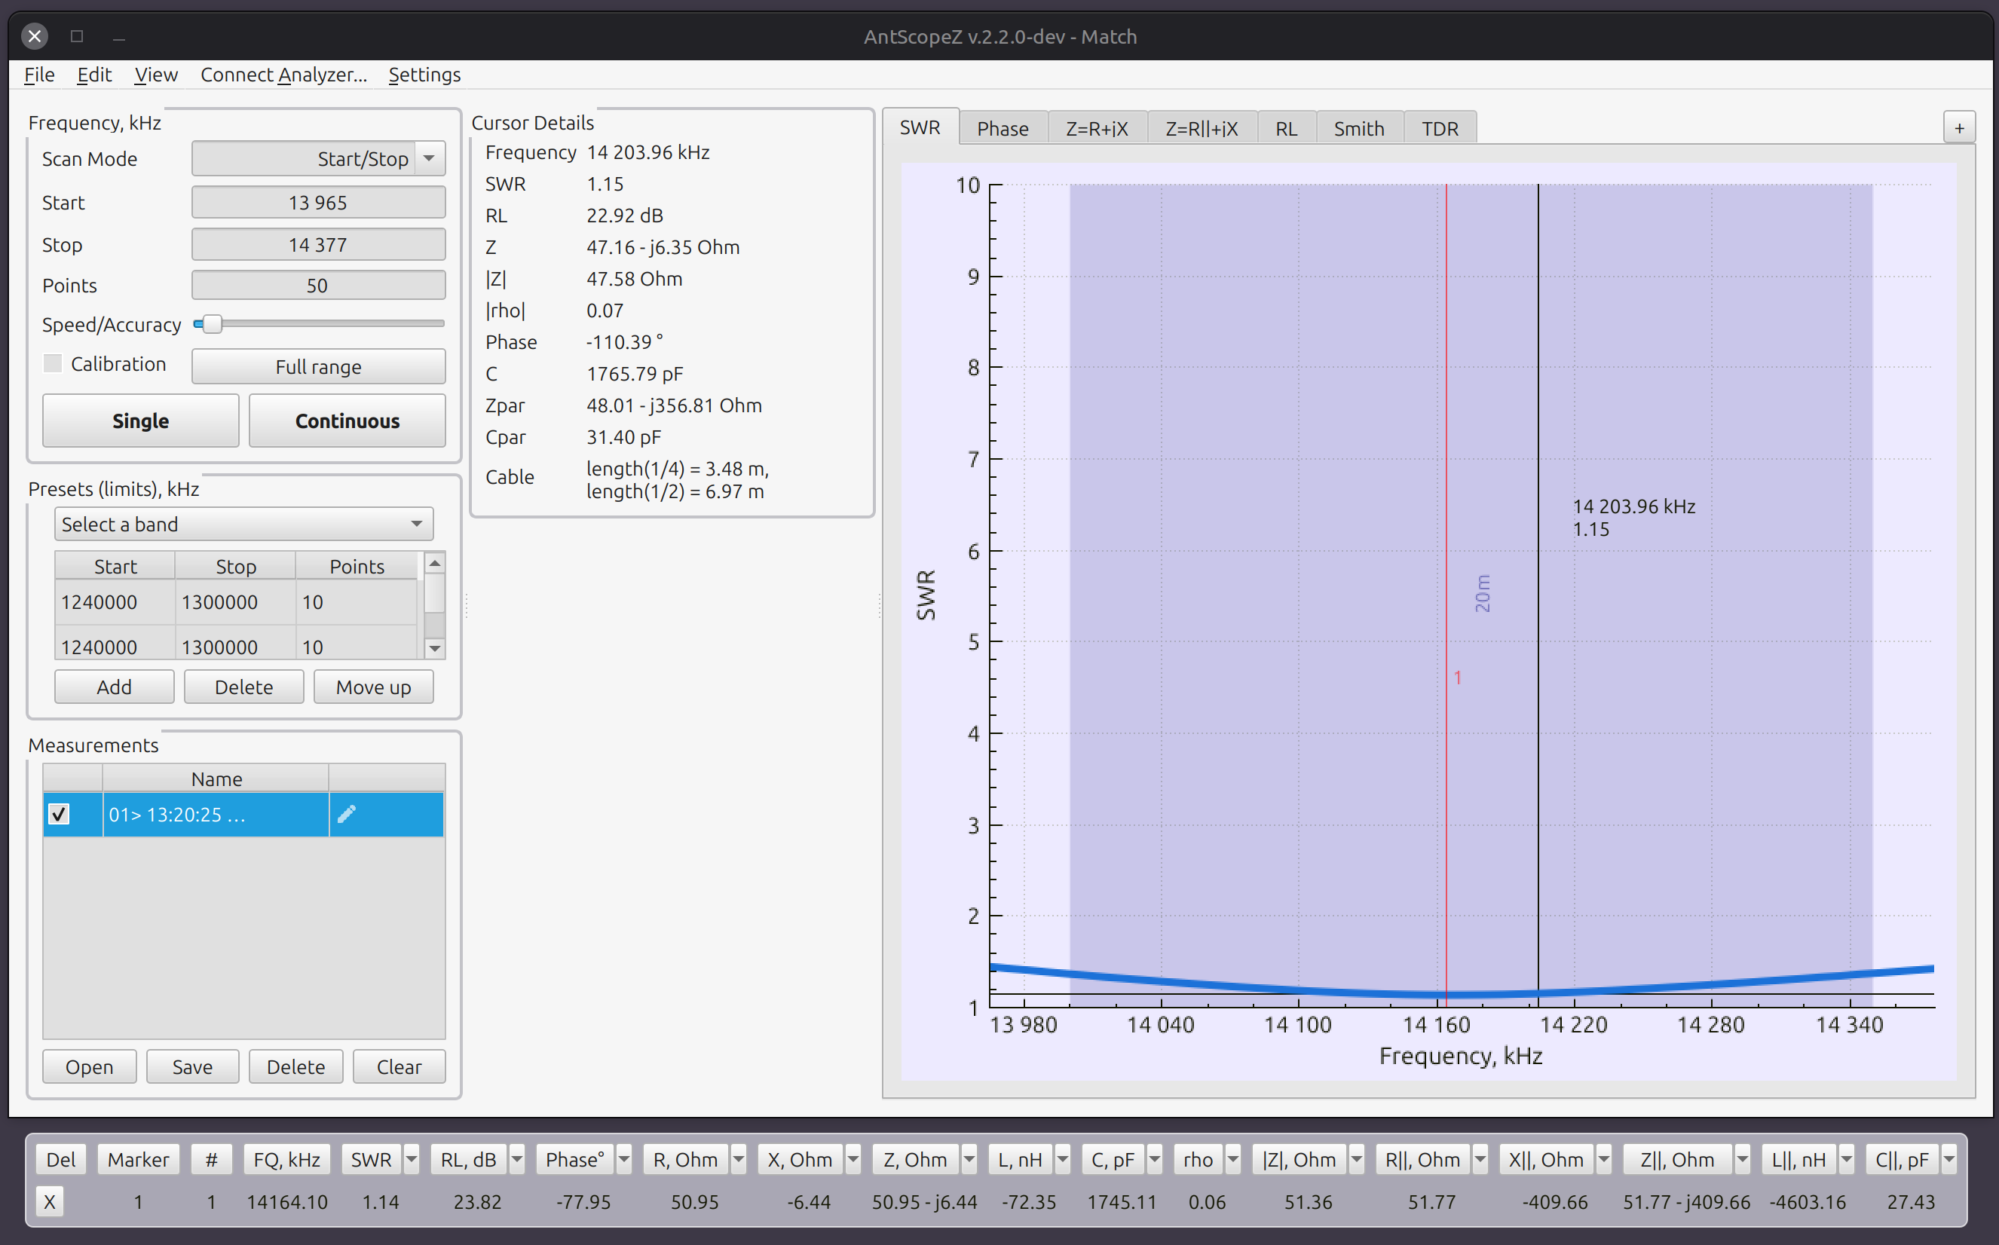Screen dimensions: 1999x1245
Task: Select the SWR tab
Action: point(920,127)
